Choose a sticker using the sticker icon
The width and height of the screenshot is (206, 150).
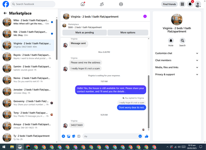point(74,136)
